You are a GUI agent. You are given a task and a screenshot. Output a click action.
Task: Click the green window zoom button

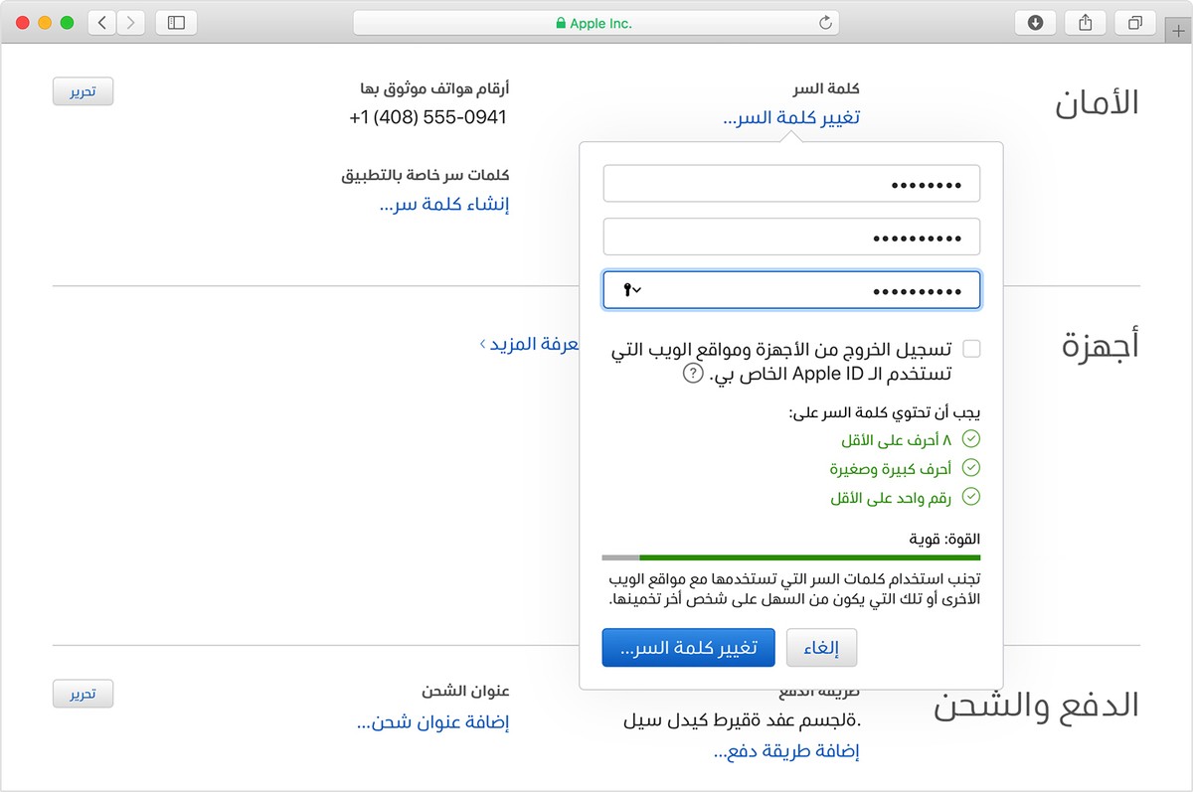point(67,22)
